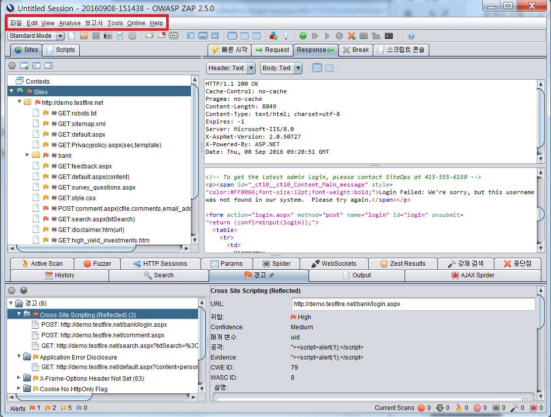Viewport: 551px width, 417px height.
Task: Open the ZAP Options gear icon
Action: (x=132, y=36)
